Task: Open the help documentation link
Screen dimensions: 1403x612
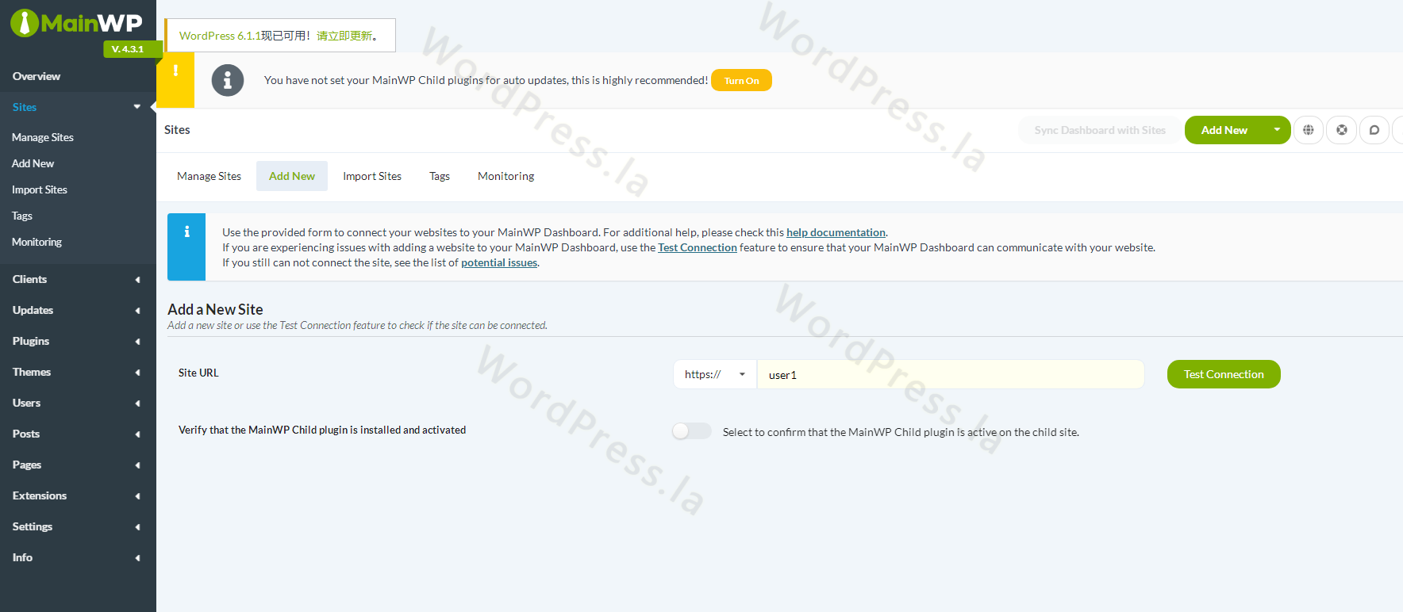Action: coord(836,232)
